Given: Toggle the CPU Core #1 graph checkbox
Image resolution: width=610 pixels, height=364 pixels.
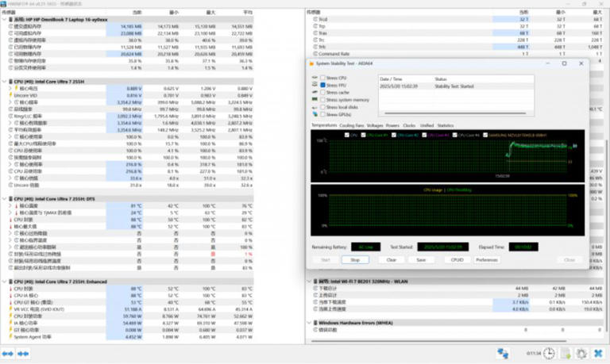Looking at the screenshot, I should (363, 135).
